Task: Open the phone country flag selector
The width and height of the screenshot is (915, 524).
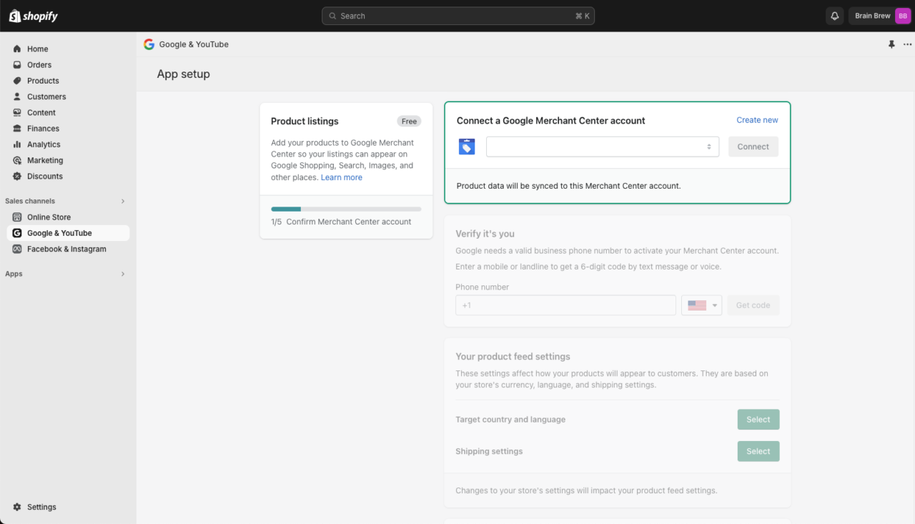Action: tap(701, 305)
